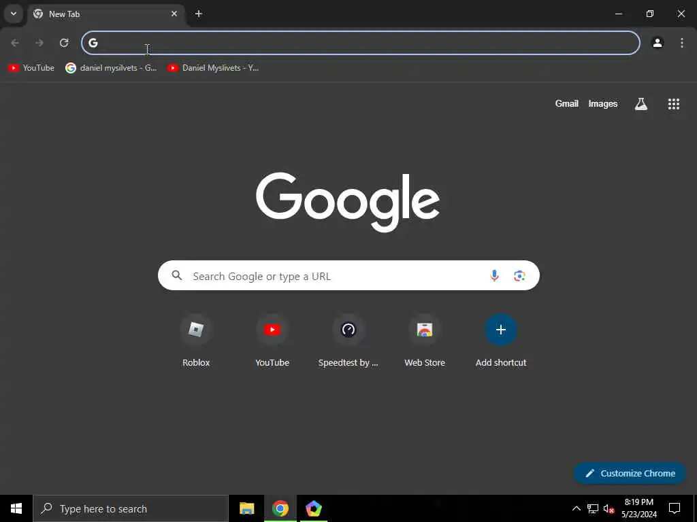Show hidden system tray icons
697x522 pixels.
click(x=576, y=508)
